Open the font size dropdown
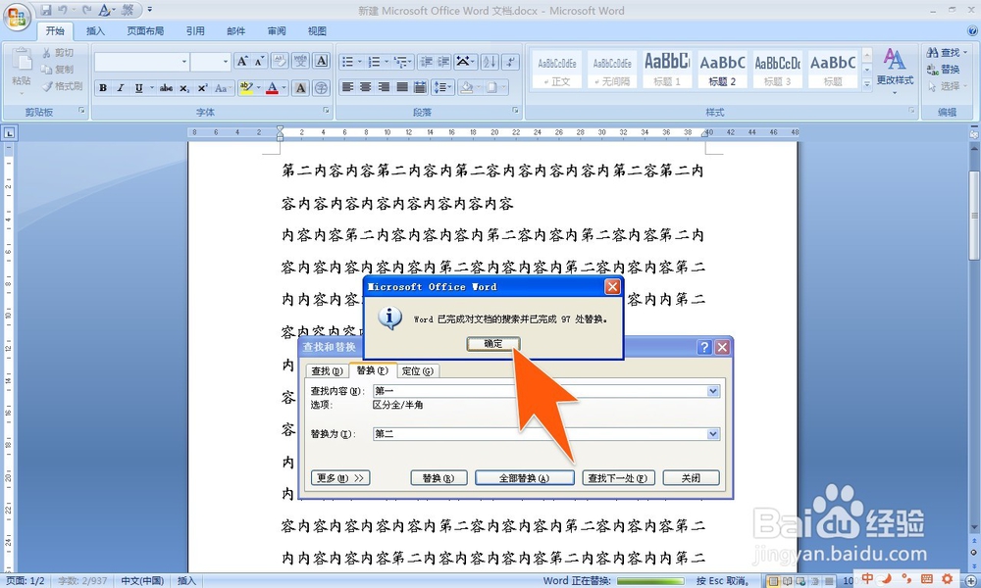 click(x=226, y=61)
